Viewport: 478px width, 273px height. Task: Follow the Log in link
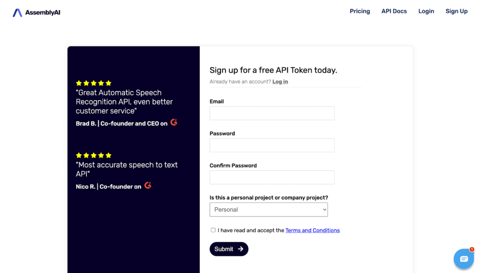pos(280,82)
